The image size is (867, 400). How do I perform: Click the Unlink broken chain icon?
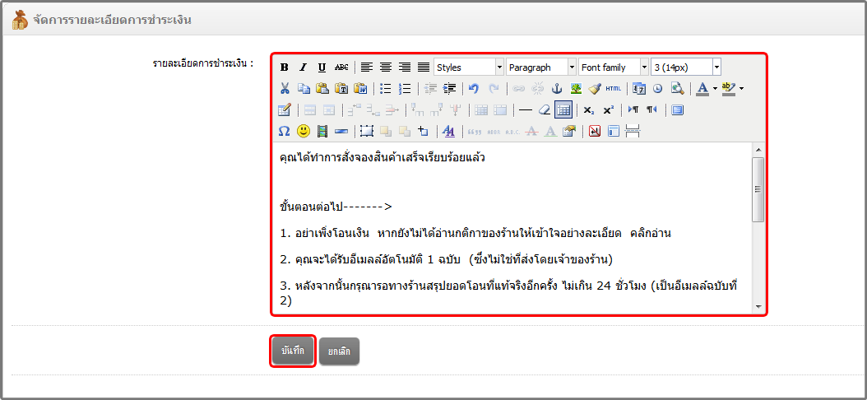(x=538, y=89)
